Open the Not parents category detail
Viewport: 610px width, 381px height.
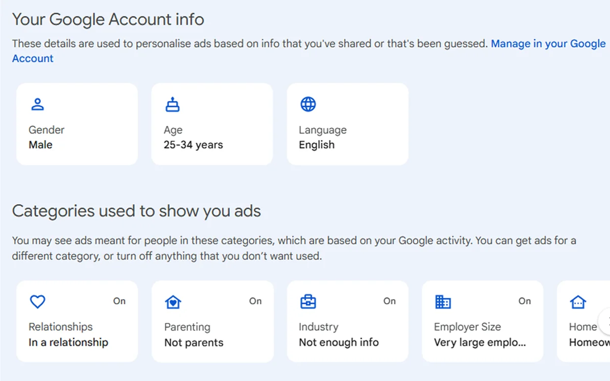194,342
